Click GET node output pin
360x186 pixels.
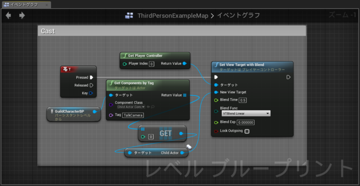[x=181, y=134]
